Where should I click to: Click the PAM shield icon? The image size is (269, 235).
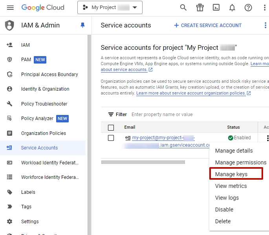[x=9, y=60]
